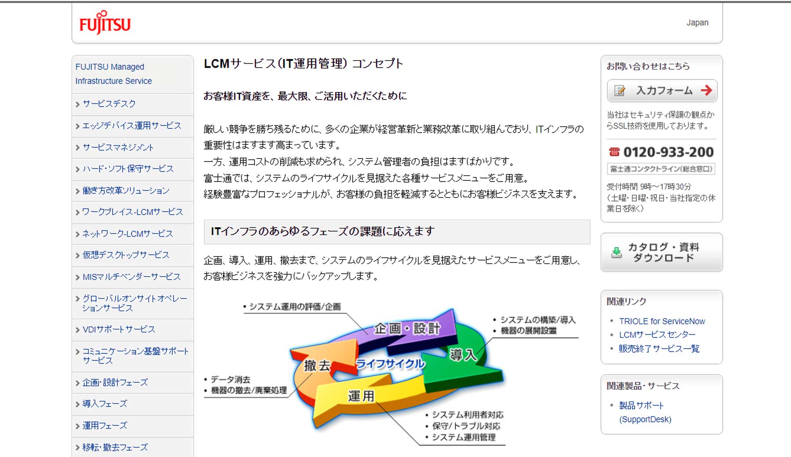Screen dimensions: 791x457
Task: Click the chevron beside ネットワーク-LCMサービス
Action: coord(77,234)
